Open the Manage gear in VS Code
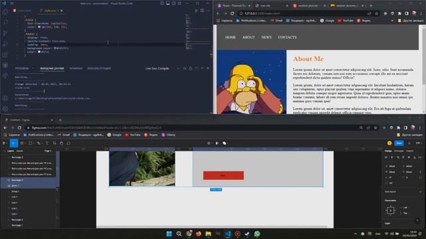426x239 pixels. point(5,109)
